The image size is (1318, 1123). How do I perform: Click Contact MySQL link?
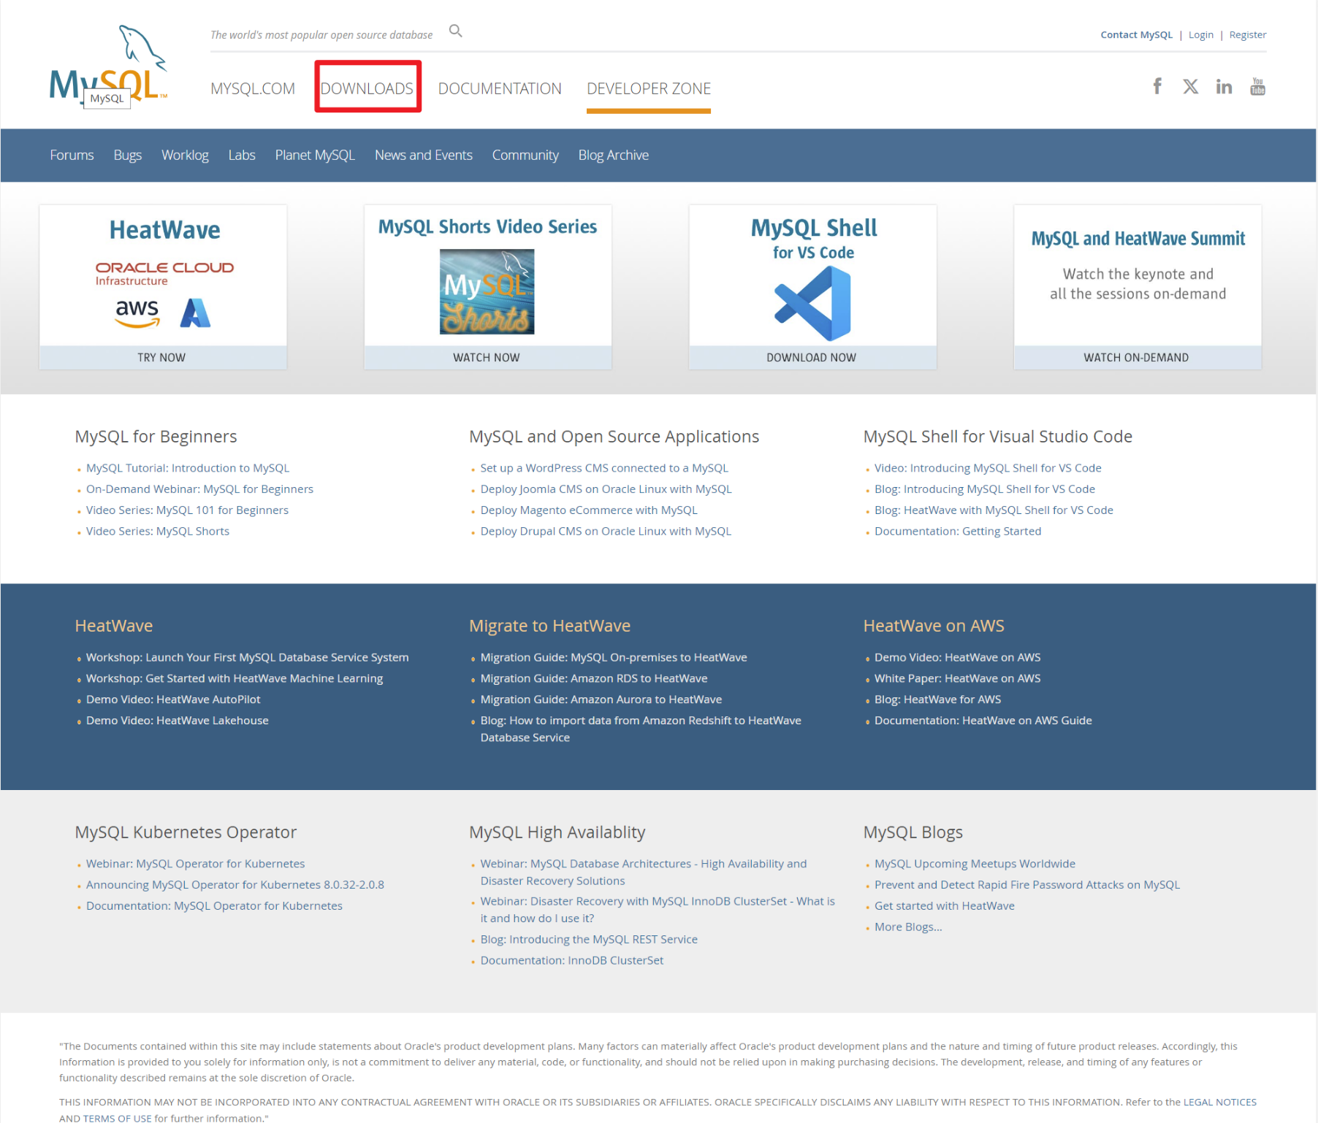pyautogui.click(x=1136, y=34)
